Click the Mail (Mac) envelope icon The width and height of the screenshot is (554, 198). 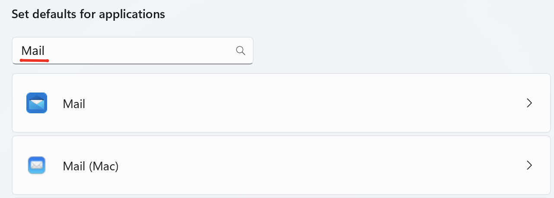click(x=36, y=166)
